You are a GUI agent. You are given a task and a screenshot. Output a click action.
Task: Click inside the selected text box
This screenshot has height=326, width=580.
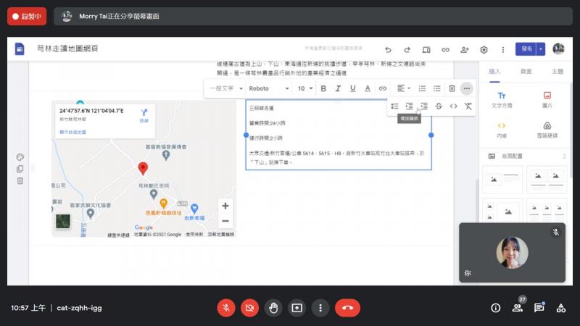(339, 135)
